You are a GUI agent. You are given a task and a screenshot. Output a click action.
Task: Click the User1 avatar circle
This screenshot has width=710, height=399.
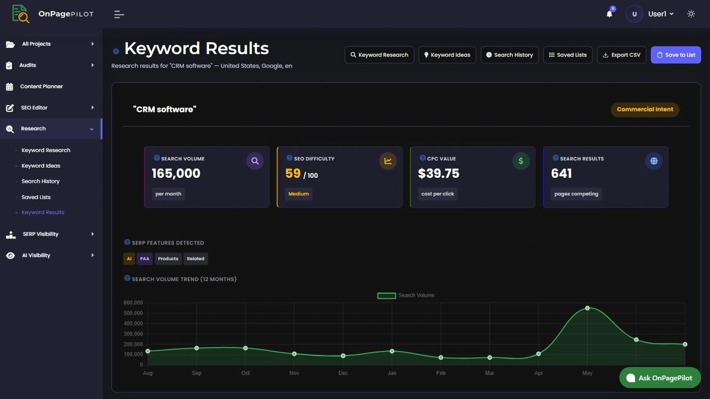(634, 14)
